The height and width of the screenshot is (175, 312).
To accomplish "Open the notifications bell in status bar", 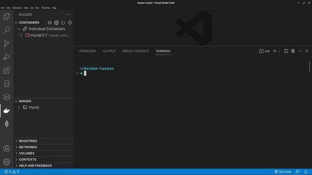I will 306,172.
